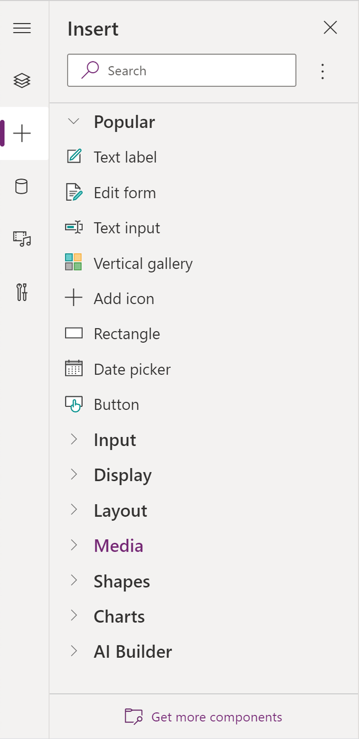Click the Vertical gallery colored grid icon
The height and width of the screenshot is (739, 359).
coord(74,263)
